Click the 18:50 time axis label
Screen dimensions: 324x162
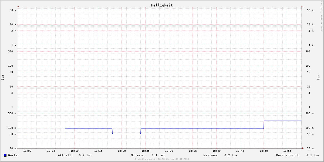tap(264, 151)
